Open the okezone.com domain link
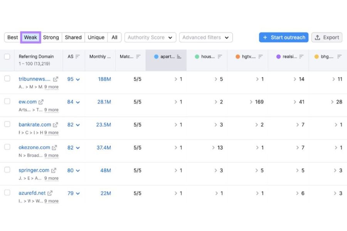 [x=34, y=147]
